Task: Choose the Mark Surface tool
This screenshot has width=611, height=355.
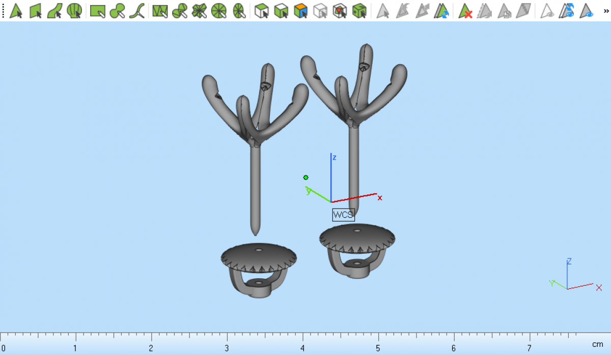Action: [x=55, y=10]
